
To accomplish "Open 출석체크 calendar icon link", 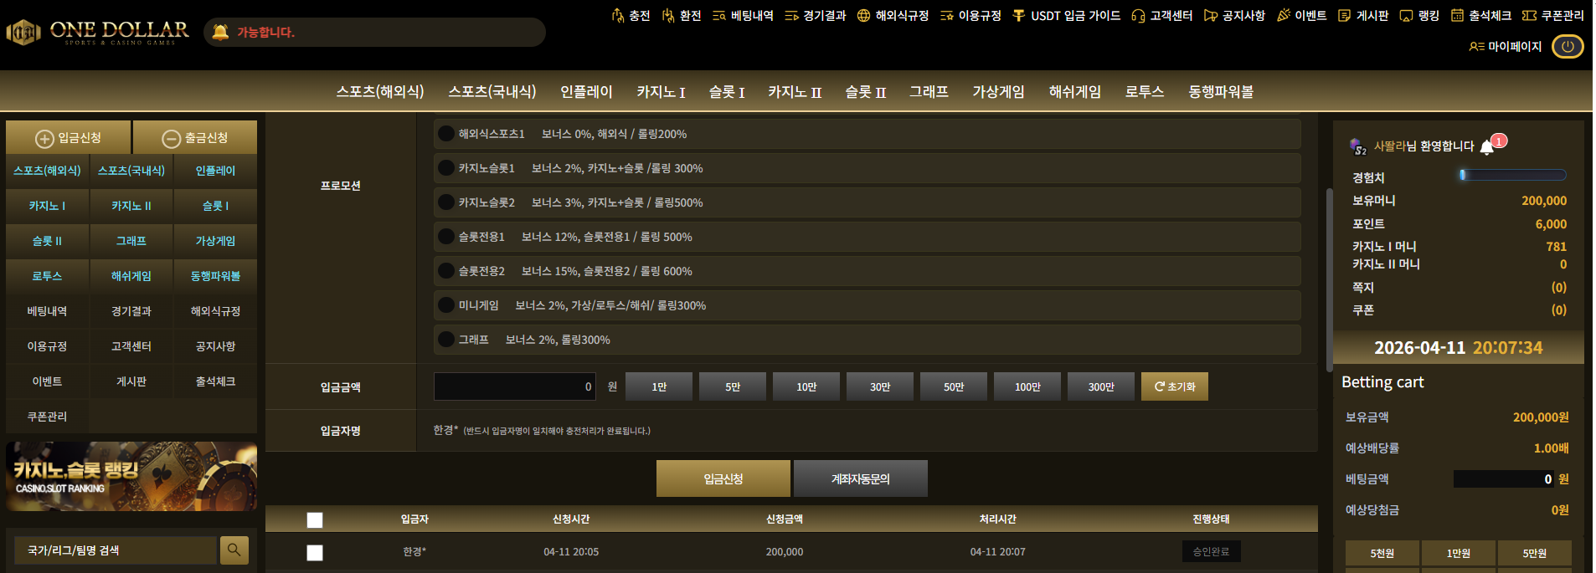I will [1457, 15].
